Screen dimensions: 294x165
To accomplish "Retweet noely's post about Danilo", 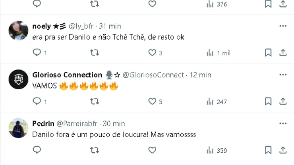I will pyautogui.click(x=95, y=53).
